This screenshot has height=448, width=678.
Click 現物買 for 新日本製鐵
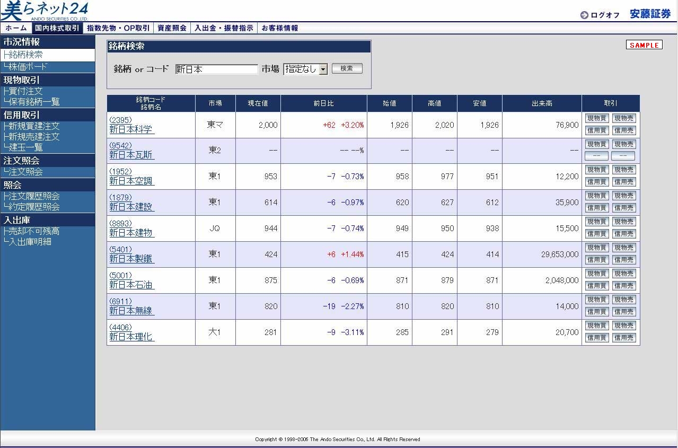pos(597,248)
